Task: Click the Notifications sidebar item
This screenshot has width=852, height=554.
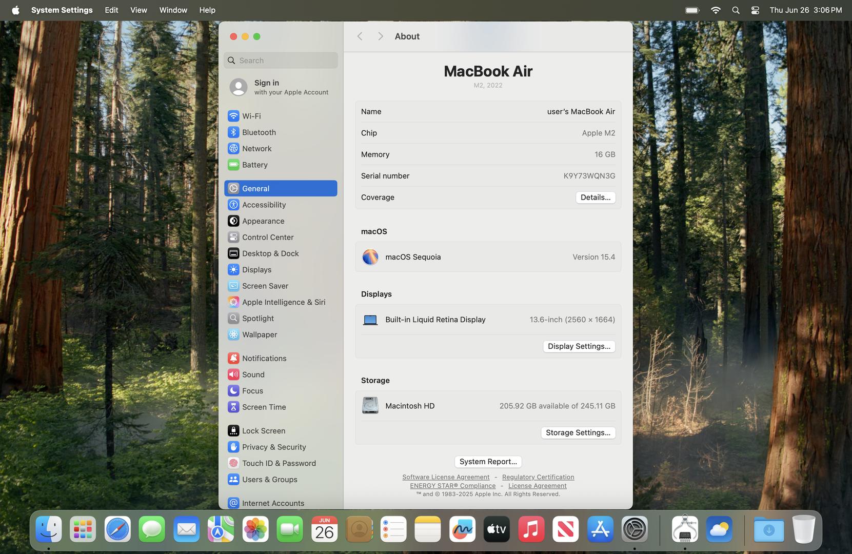Action: 264,358
